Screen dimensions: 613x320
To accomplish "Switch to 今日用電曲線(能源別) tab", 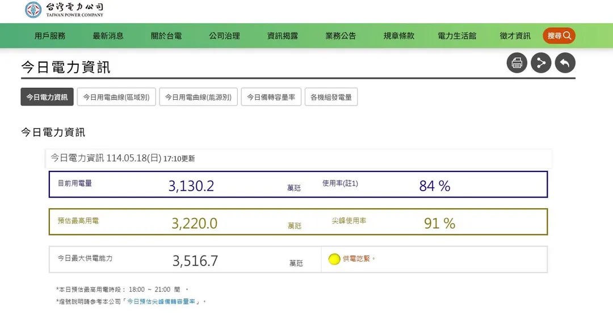I will click(198, 97).
